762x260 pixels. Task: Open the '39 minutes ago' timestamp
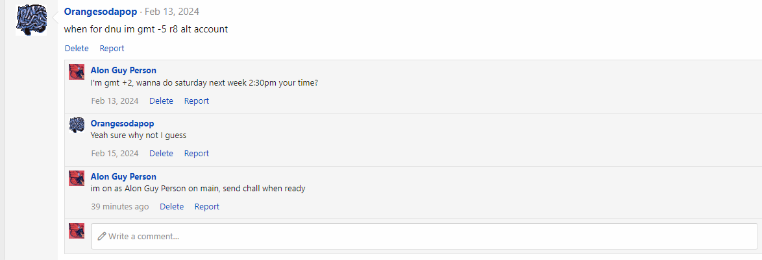120,207
